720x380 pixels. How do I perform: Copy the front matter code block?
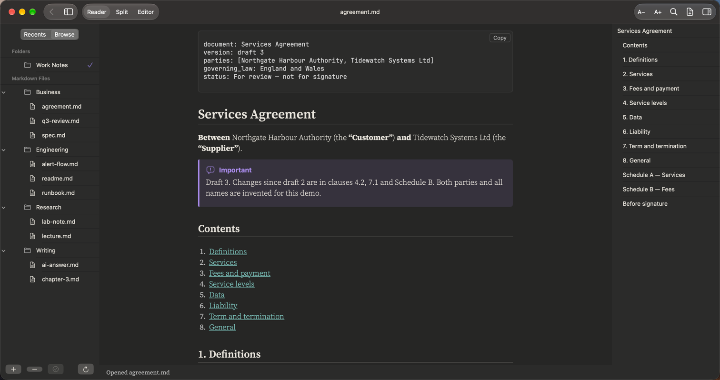[500, 38]
